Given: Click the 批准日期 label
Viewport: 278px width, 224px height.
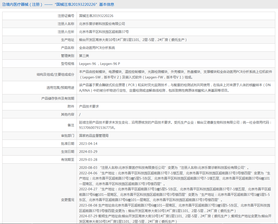Looking at the screenshot, I should click(x=68, y=144).
